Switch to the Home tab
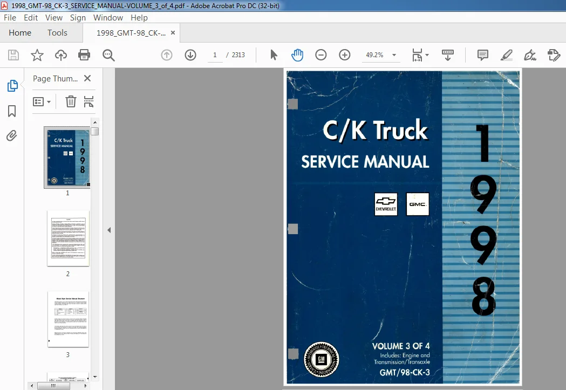The image size is (566, 390). coord(20,33)
